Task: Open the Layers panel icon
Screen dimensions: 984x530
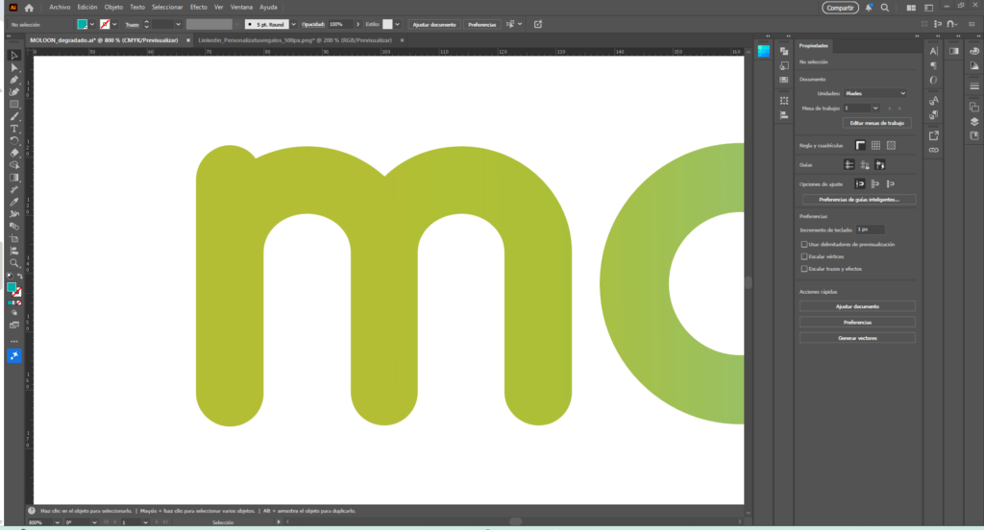Action: 974,121
